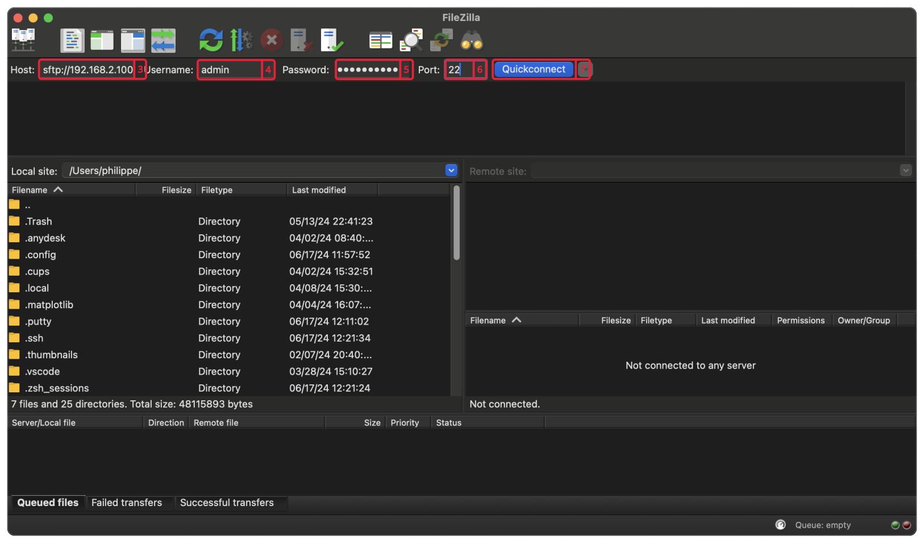Sort local files by Last modified
The width and height of the screenshot is (924, 543).
(x=332, y=190)
